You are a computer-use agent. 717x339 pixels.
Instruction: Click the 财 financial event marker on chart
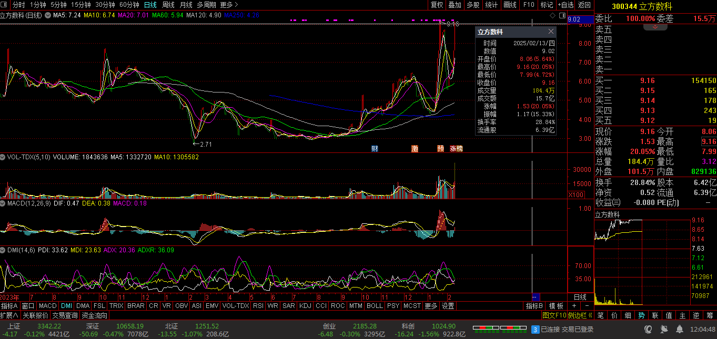(375, 149)
